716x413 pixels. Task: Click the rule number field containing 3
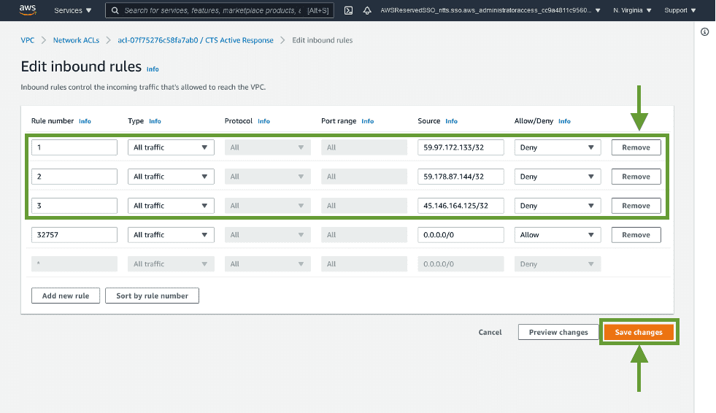(x=74, y=206)
